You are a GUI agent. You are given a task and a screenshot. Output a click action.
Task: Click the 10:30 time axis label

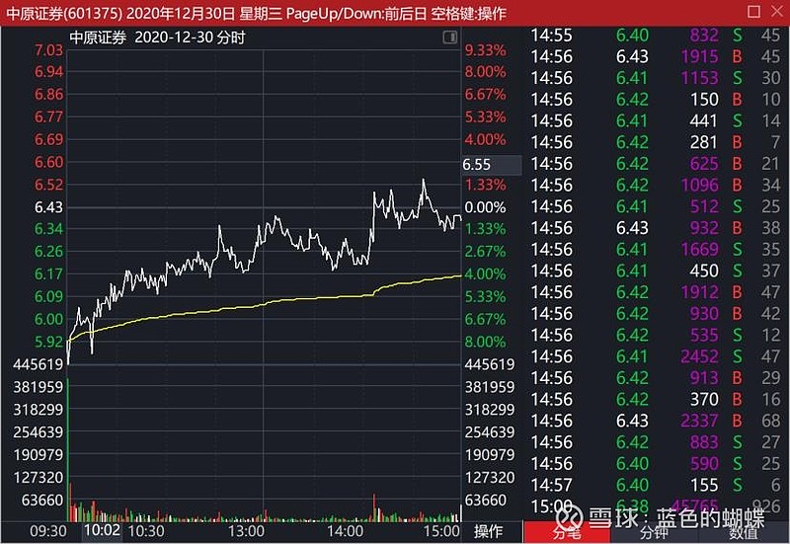pos(146,531)
